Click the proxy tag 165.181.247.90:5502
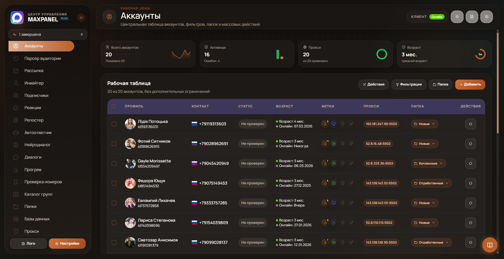This screenshot has height=259, width=504. coord(382,124)
